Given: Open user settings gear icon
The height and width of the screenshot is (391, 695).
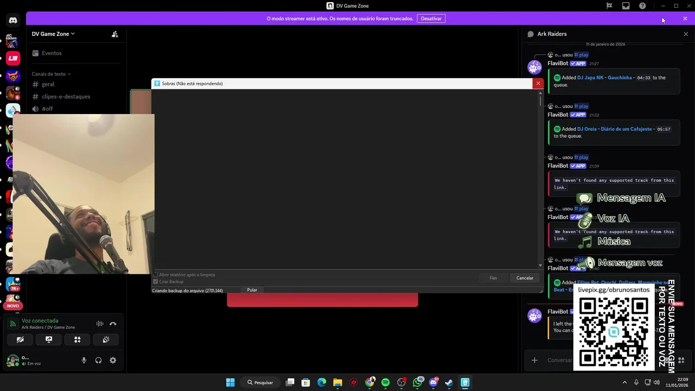Looking at the screenshot, I should tap(113, 360).
